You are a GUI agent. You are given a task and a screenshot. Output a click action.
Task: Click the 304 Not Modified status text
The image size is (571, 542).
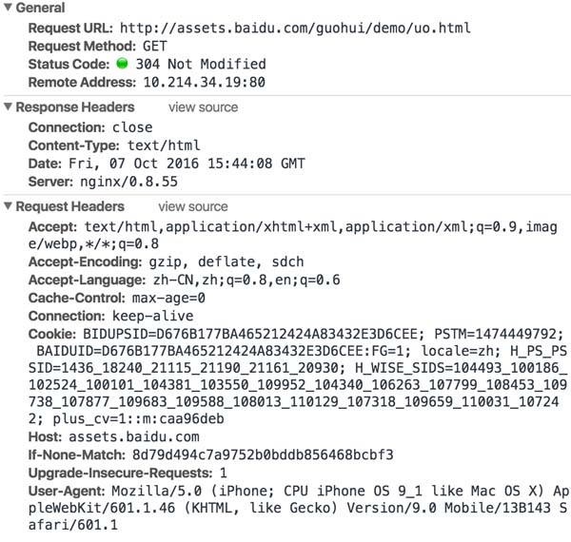(x=201, y=64)
